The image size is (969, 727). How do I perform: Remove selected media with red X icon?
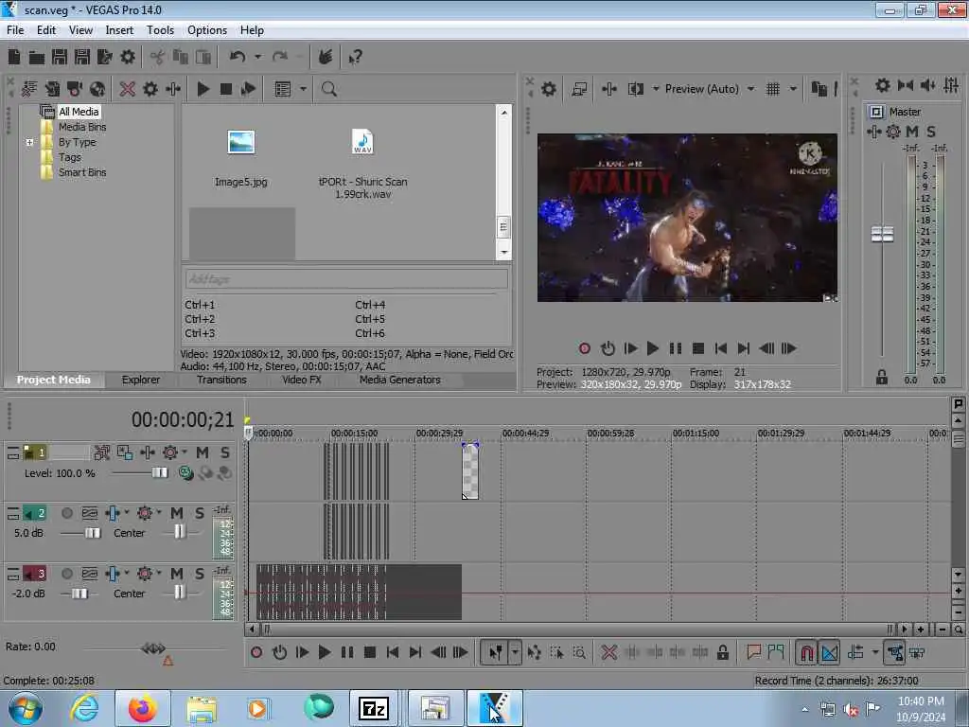(128, 89)
